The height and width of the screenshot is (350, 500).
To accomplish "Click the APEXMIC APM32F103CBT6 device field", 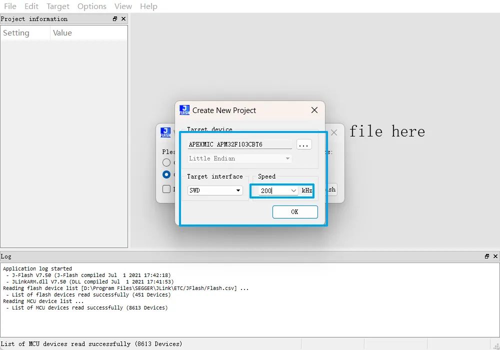I will click(240, 144).
